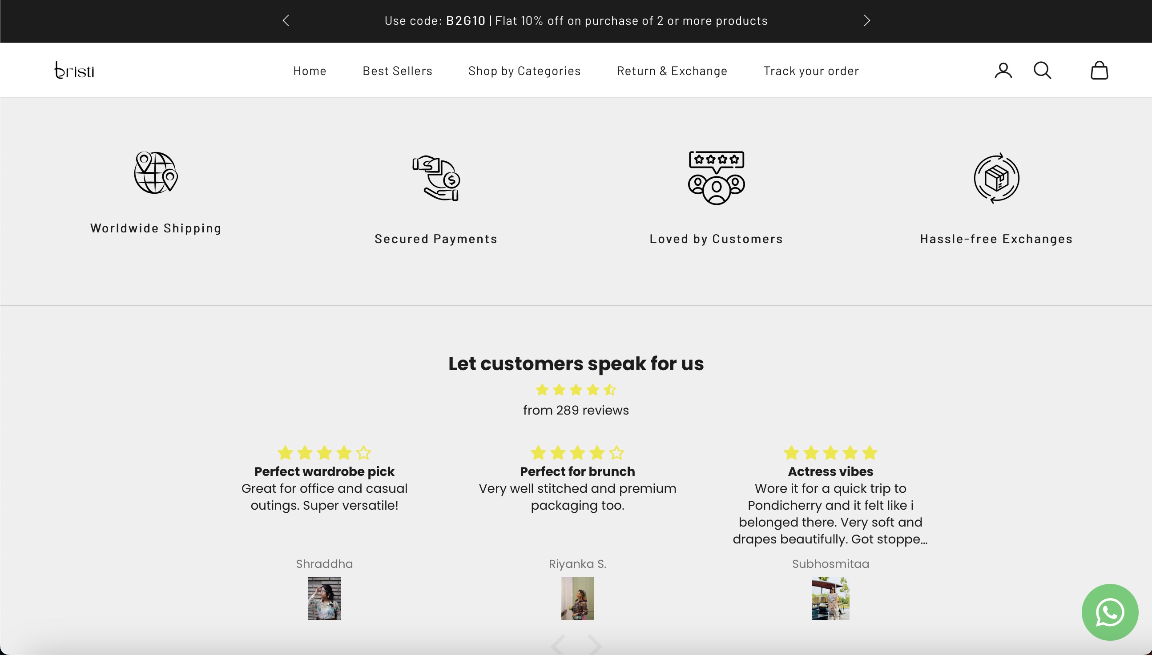Show next announcement with right arrow

coord(866,21)
